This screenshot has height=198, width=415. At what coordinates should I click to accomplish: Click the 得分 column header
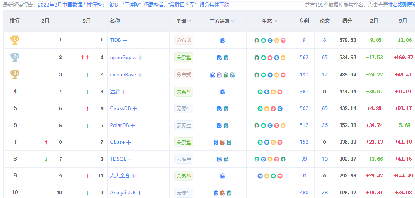(347, 21)
